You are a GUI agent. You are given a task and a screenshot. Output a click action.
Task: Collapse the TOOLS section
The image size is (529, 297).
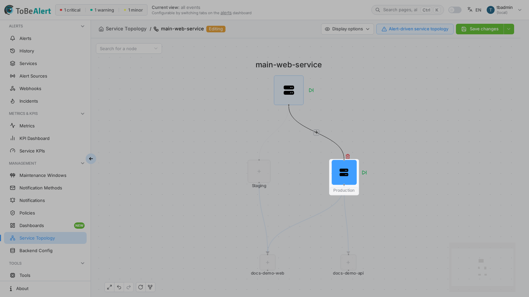(x=83, y=263)
